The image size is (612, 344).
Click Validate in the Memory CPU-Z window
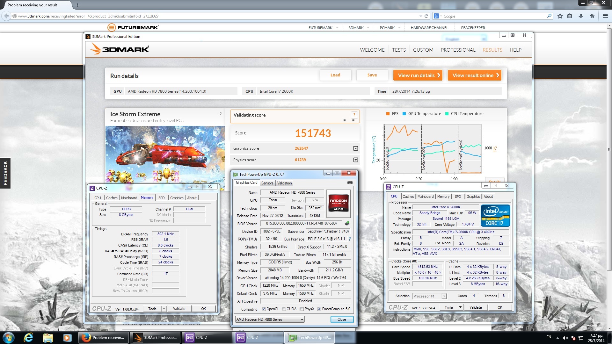point(179,309)
